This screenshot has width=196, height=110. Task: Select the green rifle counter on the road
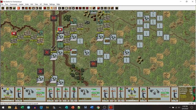coord(60,45)
